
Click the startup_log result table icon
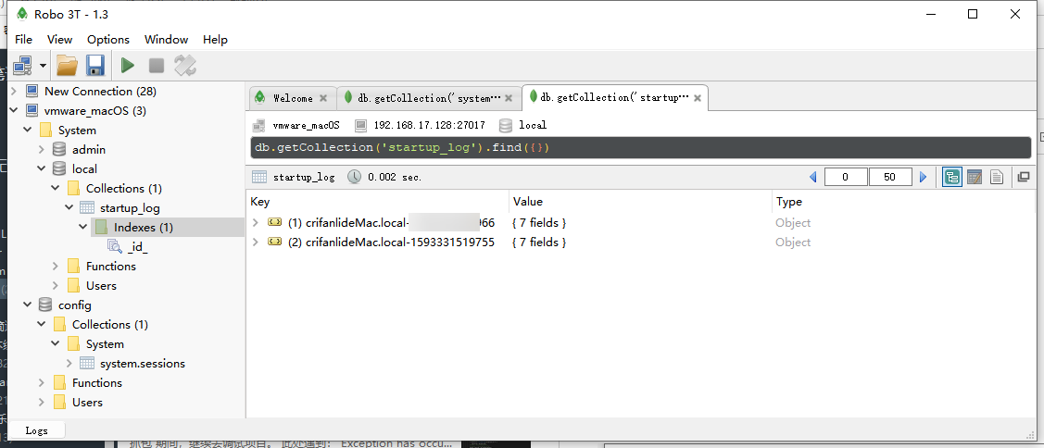[x=259, y=177]
